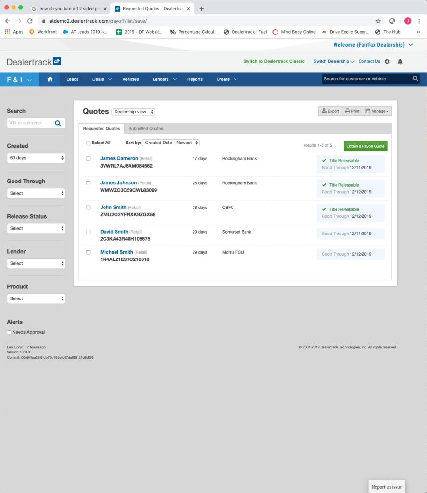Select the David Smith quote checkbox
This screenshot has width=427, height=493.
pos(88,232)
